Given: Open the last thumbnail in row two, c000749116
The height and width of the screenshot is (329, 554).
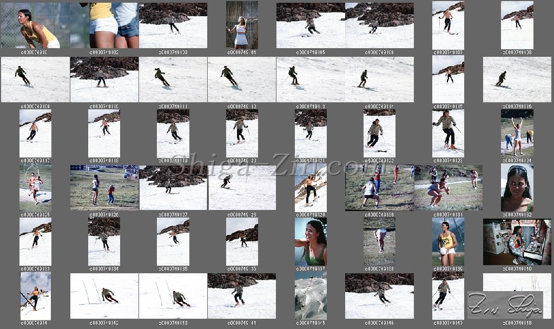Looking at the screenshot, I should [517, 79].
